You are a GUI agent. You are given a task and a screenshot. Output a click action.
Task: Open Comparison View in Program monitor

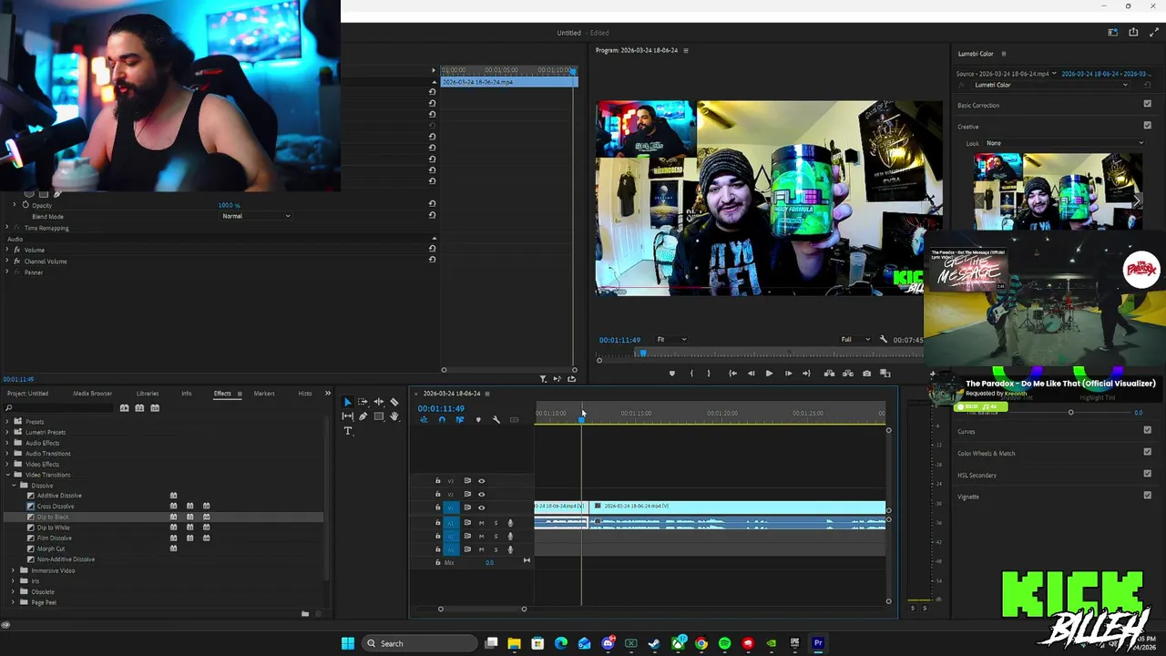pos(885,374)
